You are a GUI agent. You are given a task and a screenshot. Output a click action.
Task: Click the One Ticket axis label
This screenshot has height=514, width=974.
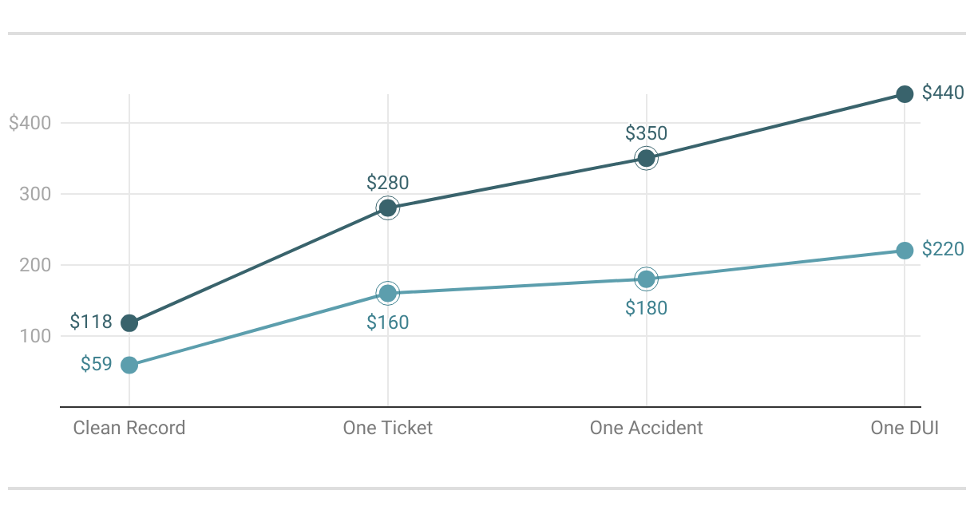388,428
